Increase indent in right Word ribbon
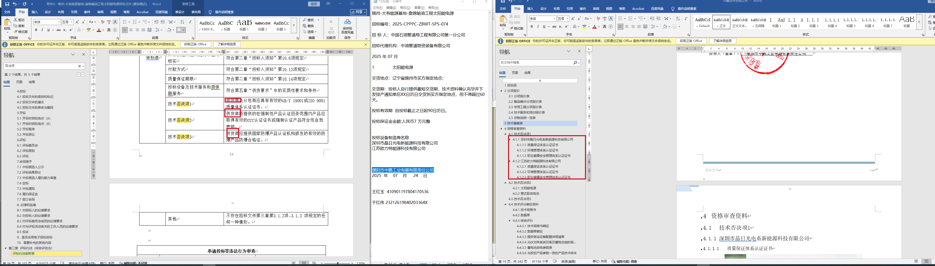This screenshot has width=935, height=266. (658, 19)
